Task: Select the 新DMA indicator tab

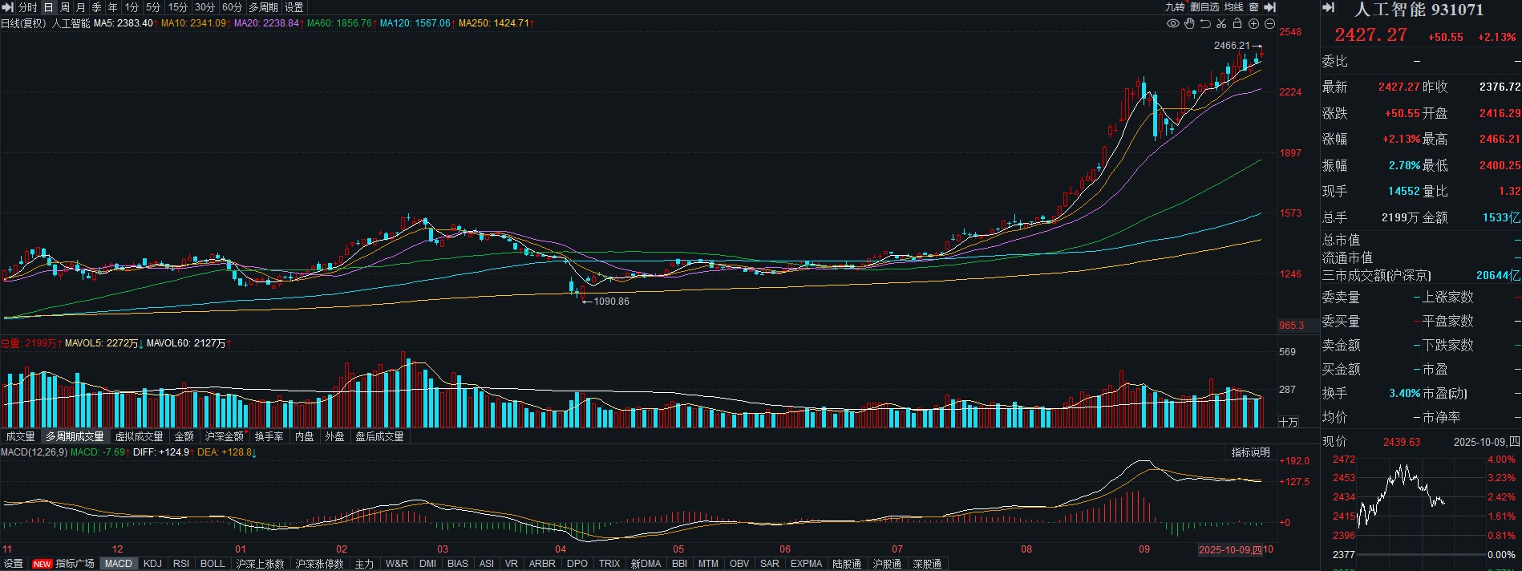Action: [x=646, y=564]
